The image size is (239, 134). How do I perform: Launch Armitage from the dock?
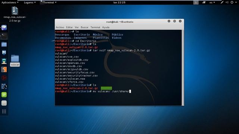pos(4,61)
